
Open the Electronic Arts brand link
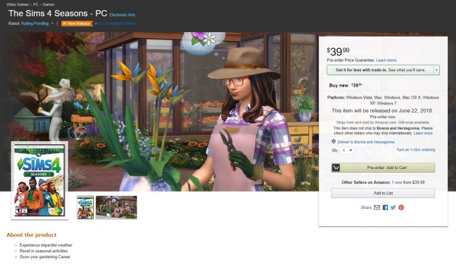(x=122, y=15)
